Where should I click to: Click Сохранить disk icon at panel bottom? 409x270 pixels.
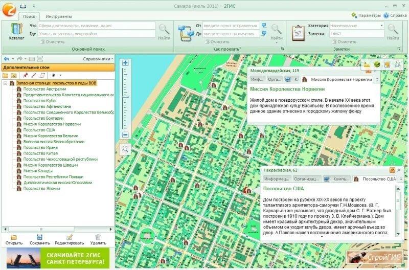click(40, 240)
